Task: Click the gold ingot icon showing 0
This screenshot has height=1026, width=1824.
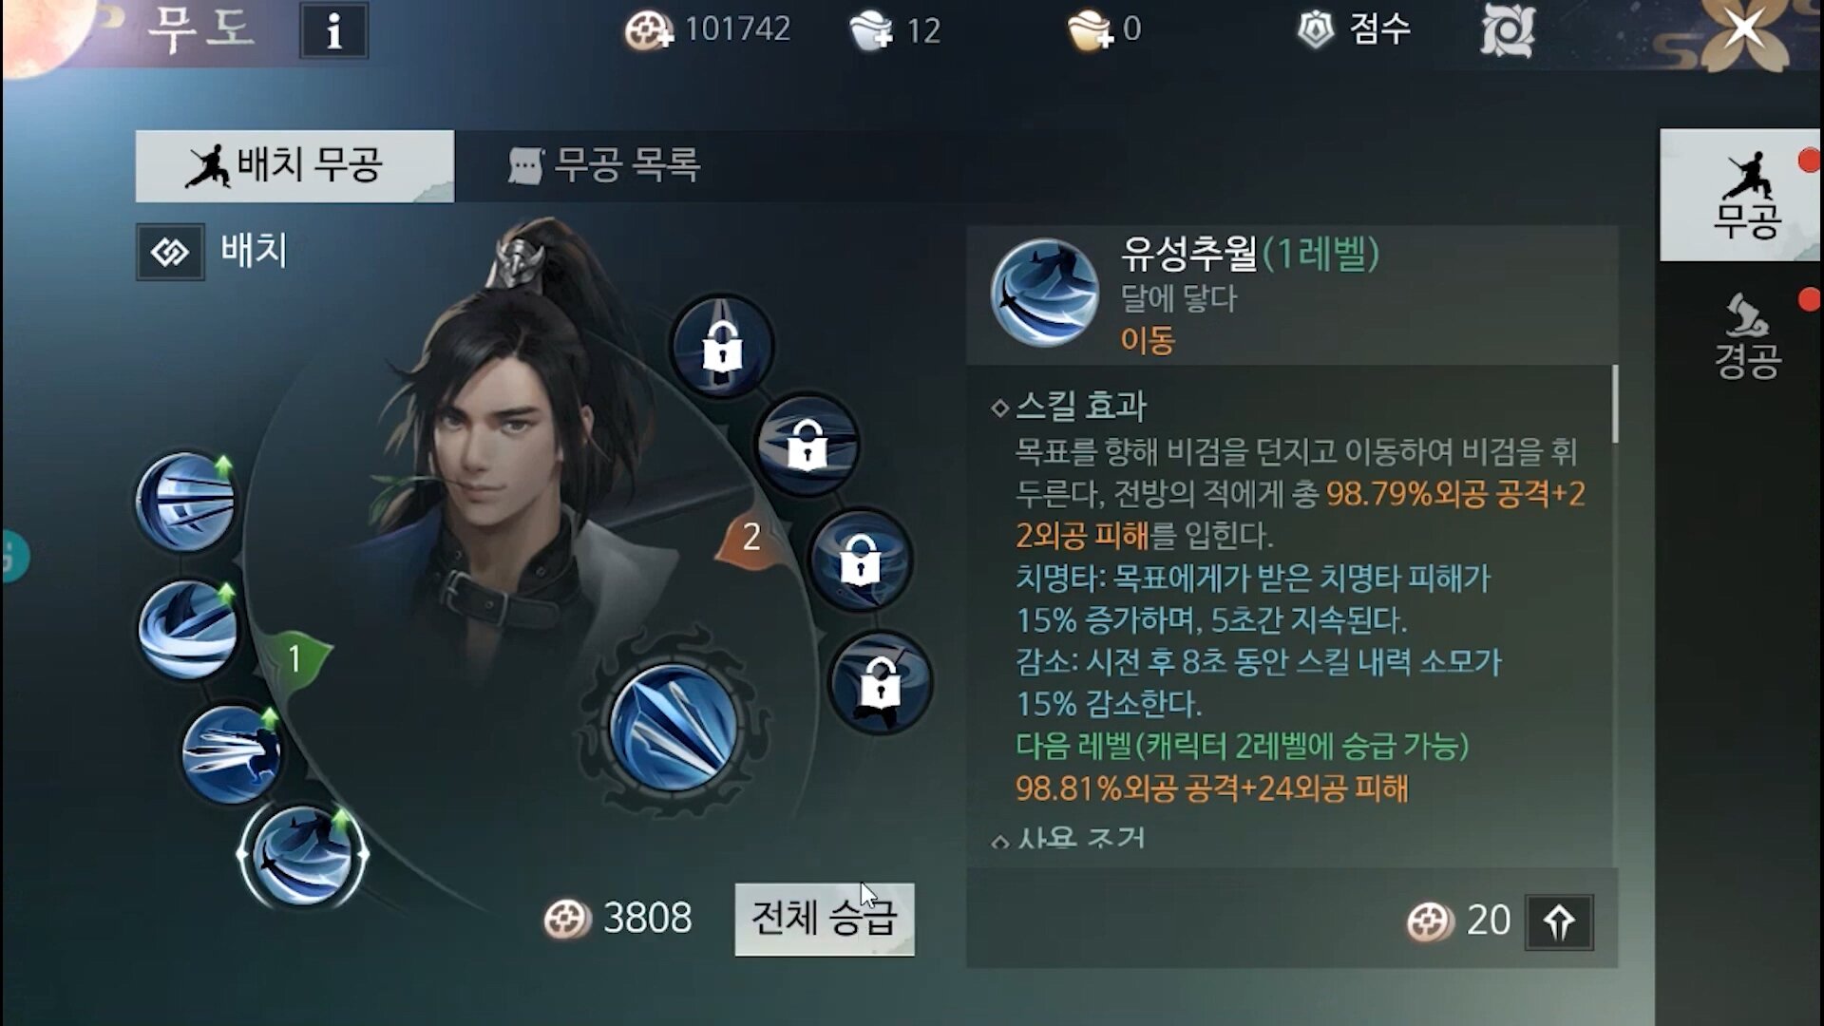Action: [1091, 30]
